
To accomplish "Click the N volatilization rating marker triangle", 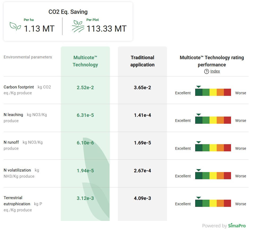I will tap(198, 170).
